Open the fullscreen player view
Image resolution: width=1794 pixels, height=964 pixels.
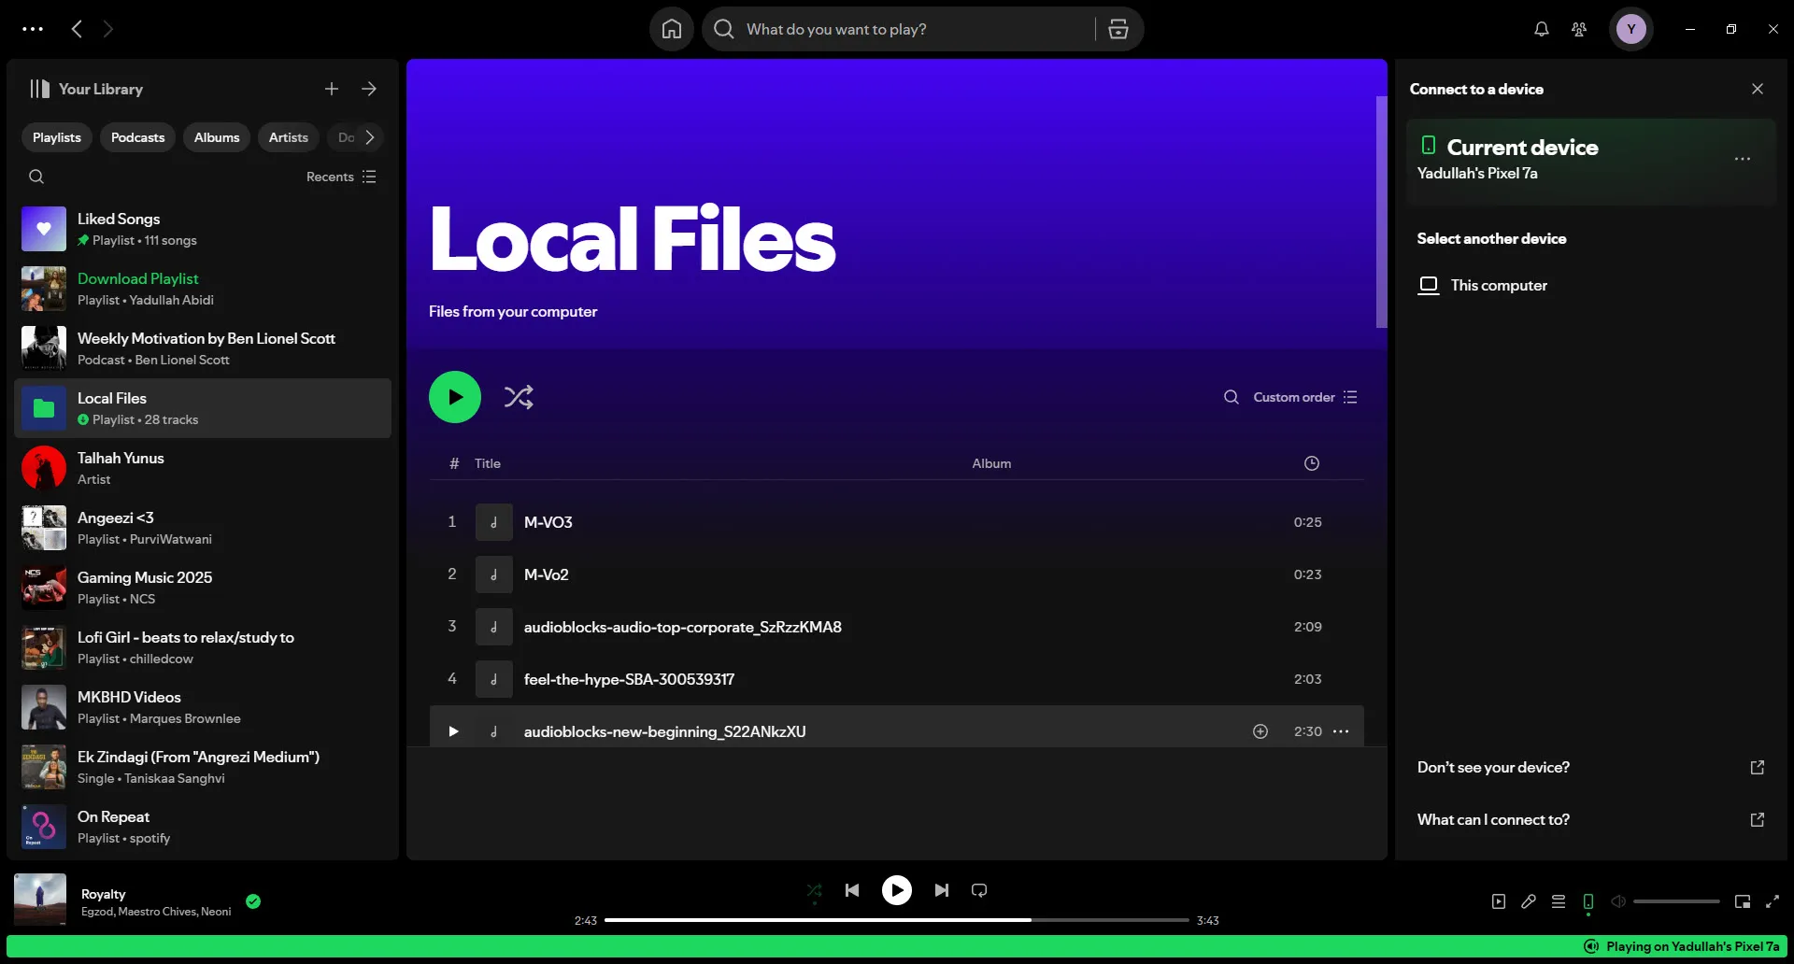(x=1773, y=901)
